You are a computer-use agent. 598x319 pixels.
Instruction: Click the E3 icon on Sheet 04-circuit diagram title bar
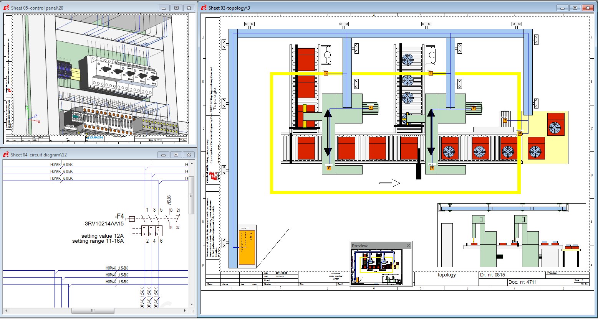click(x=6, y=155)
